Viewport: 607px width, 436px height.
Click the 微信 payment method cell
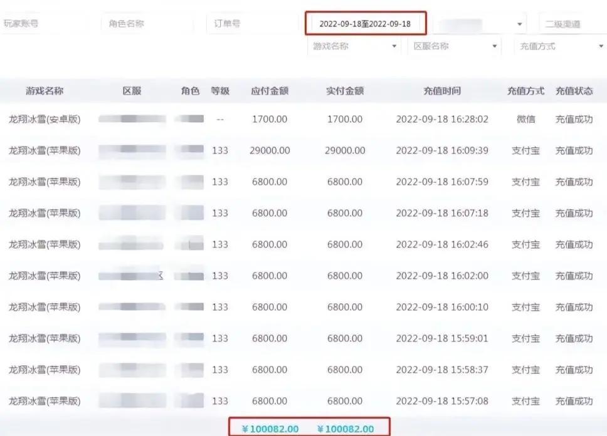(525, 119)
